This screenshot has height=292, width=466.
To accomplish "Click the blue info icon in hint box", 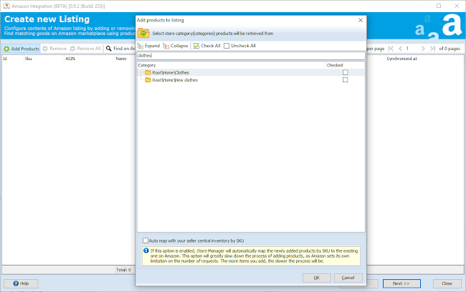I will [146, 250].
